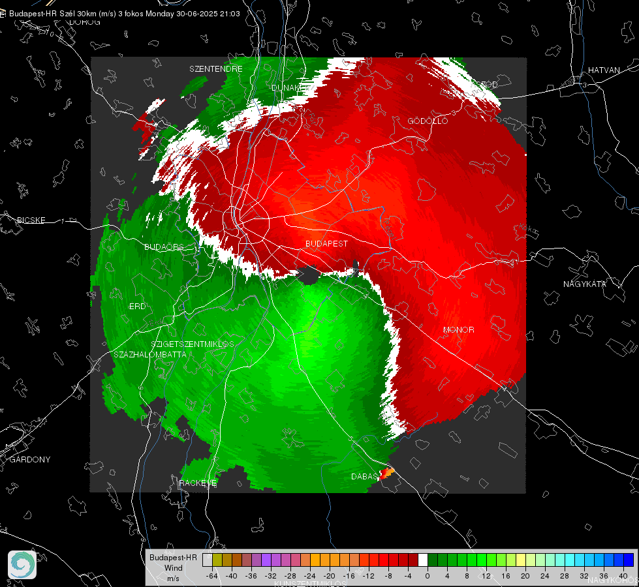Click the BUDAÖRS label

(x=164, y=247)
